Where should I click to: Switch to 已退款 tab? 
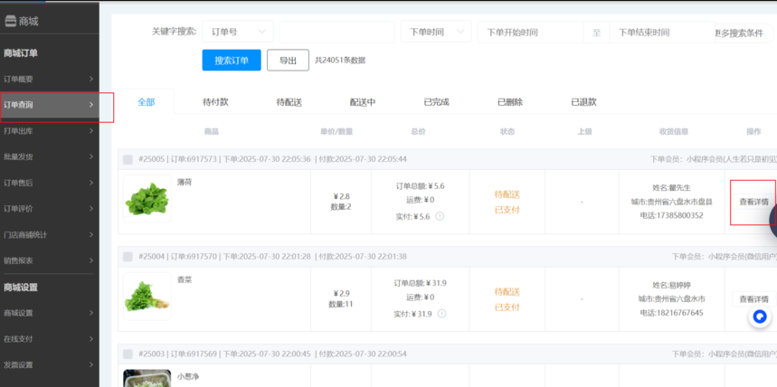(x=583, y=102)
